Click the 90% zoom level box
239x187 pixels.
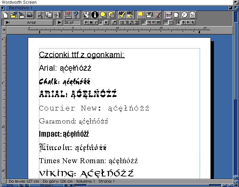[x=10, y=185]
